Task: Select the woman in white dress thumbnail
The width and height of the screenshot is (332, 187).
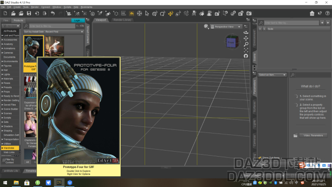Action: [55, 46]
